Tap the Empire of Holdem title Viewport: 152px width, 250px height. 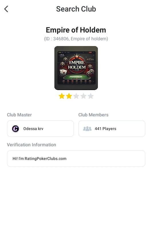76,30
